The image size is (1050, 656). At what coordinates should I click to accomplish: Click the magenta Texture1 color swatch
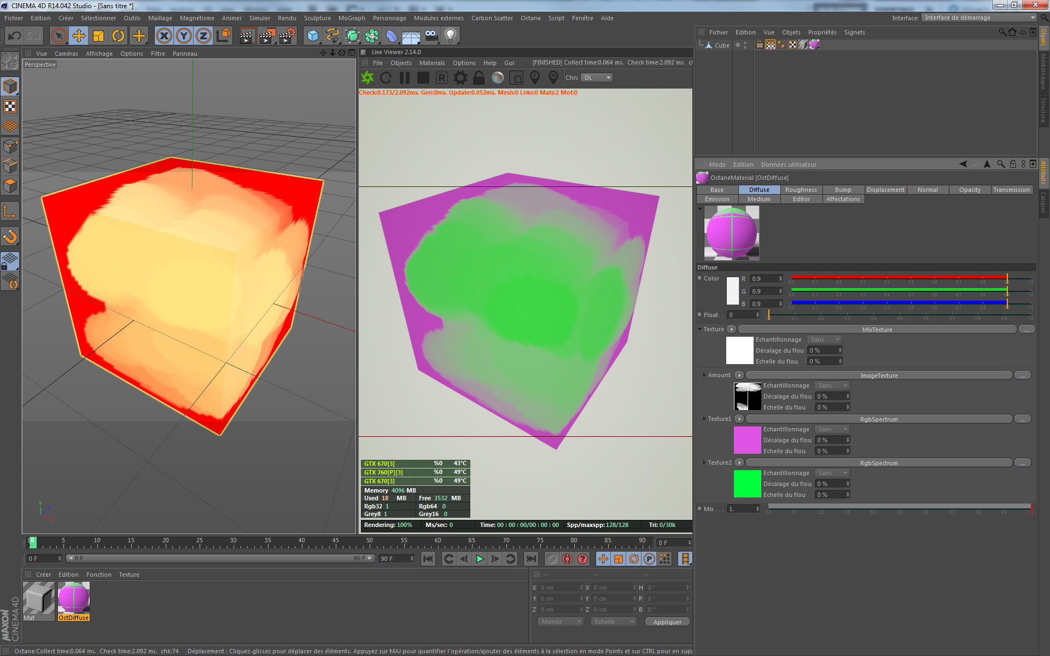[x=747, y=440]
